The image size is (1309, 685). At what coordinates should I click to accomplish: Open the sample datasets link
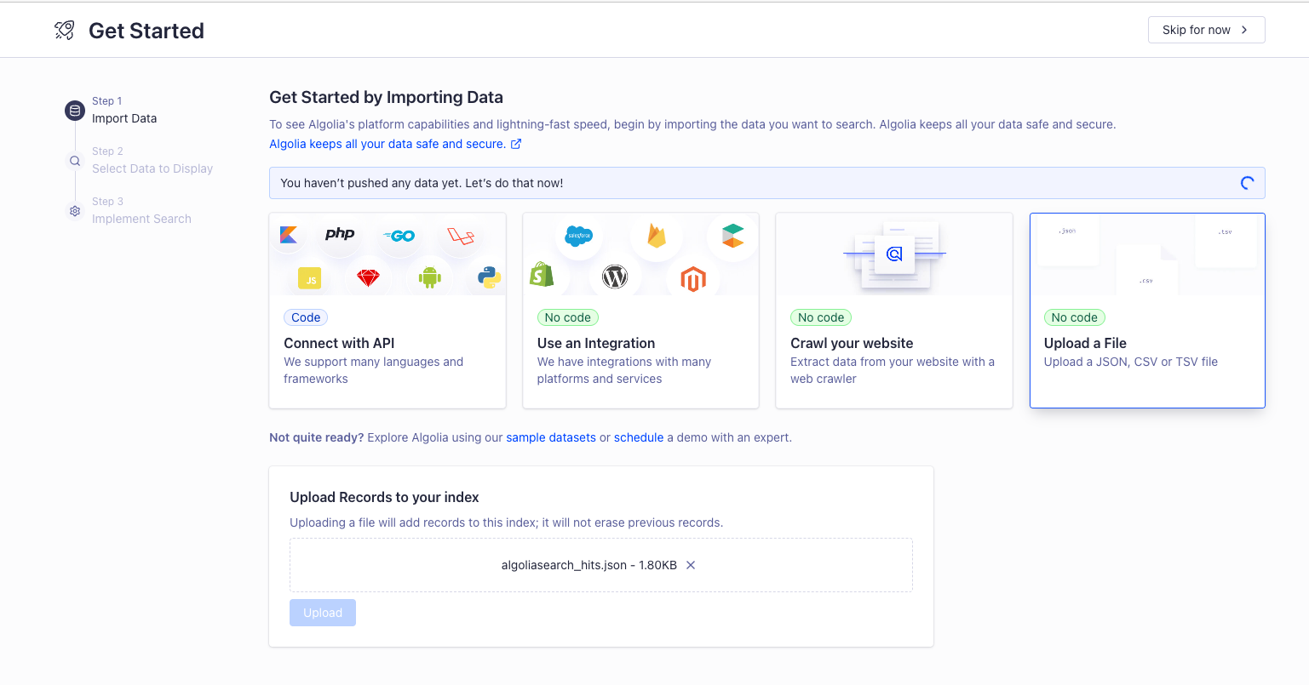(x=551, y=437)
